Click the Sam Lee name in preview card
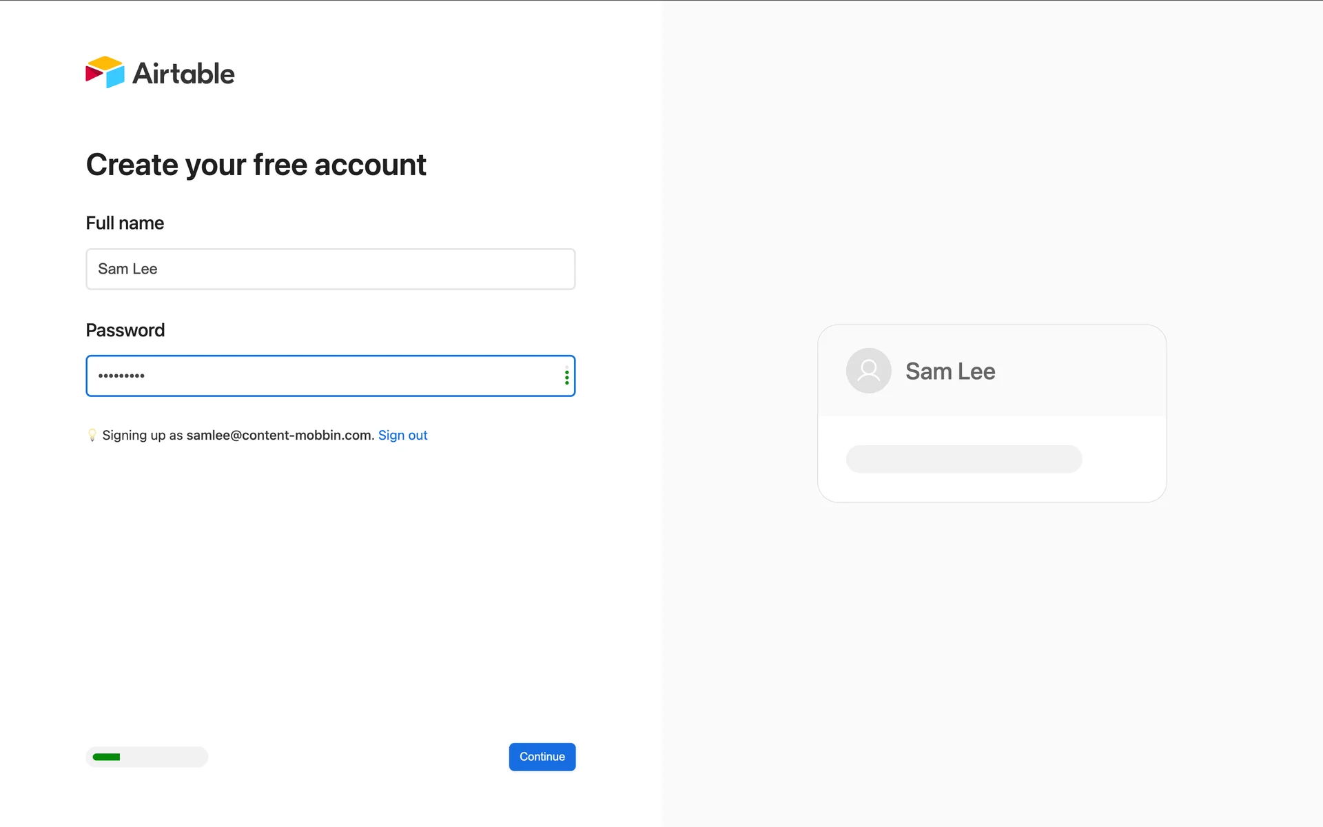 pyautogui.click(x=950, y=371)
